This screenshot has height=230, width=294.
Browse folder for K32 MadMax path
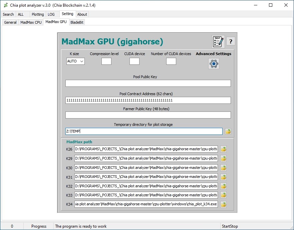coord(224,186)
